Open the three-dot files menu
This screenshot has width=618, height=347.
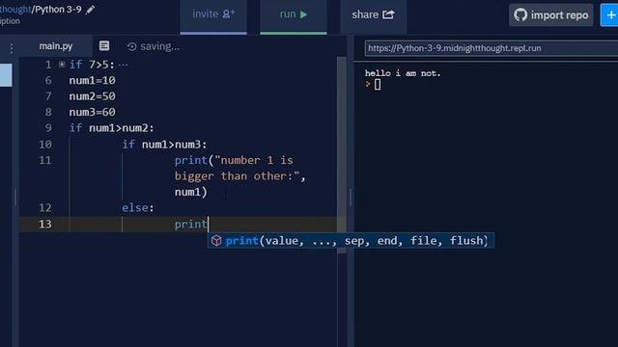pos(12,48)
